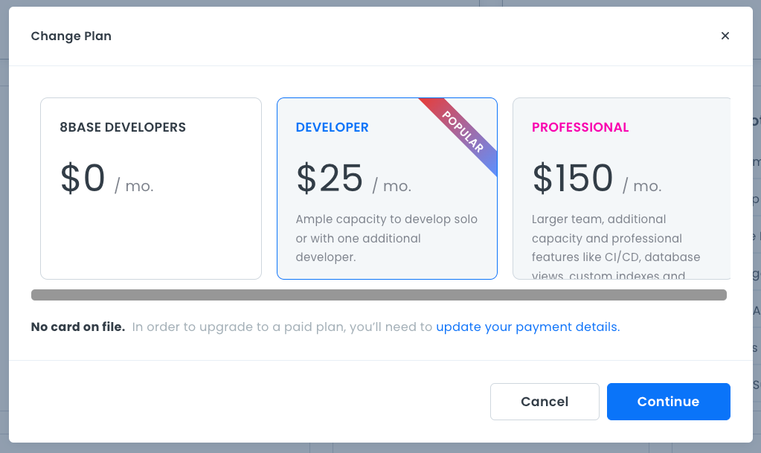Viewport: 761px width, 453px height.
Task: Open the update your payment details link
Action: click(x=527, y=327)
